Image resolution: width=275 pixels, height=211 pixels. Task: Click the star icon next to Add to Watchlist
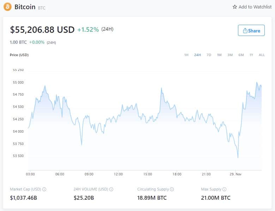coord(235,7)
